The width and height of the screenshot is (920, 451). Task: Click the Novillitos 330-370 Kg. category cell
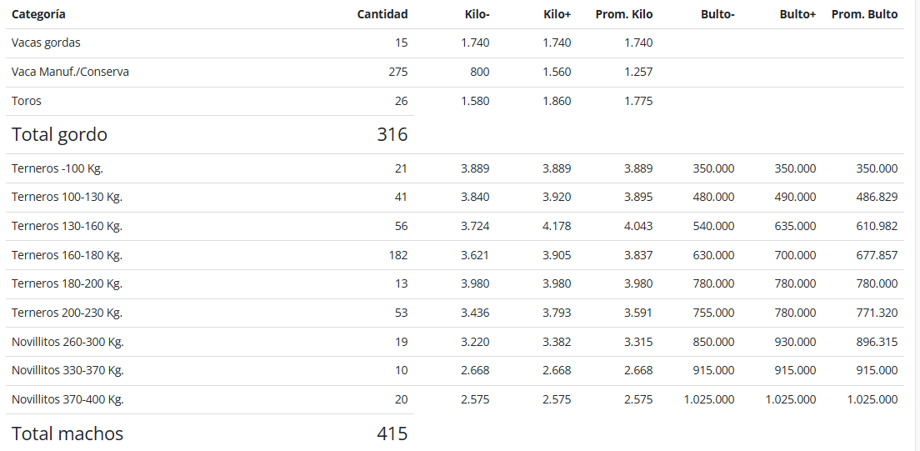pos(67,370)
